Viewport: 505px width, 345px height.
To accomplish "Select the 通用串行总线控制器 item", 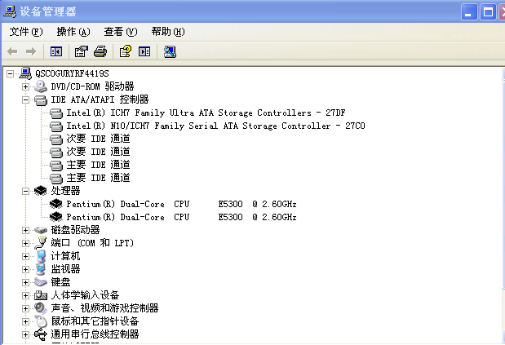I will coord(95,334).
